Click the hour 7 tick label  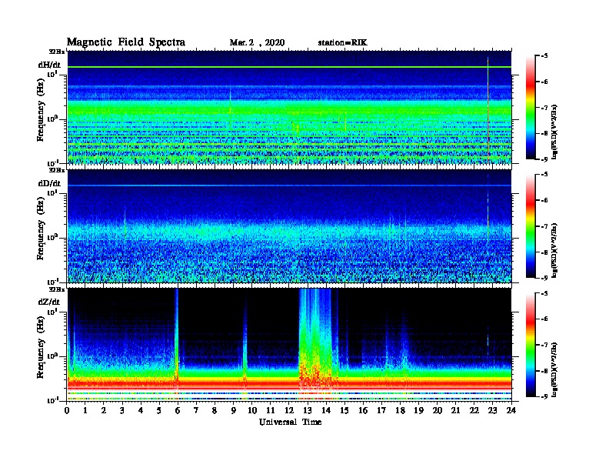[x=197, y=411]
